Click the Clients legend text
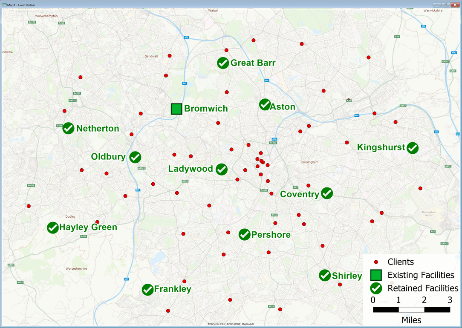Screen dimensions: 462x328 401,262
